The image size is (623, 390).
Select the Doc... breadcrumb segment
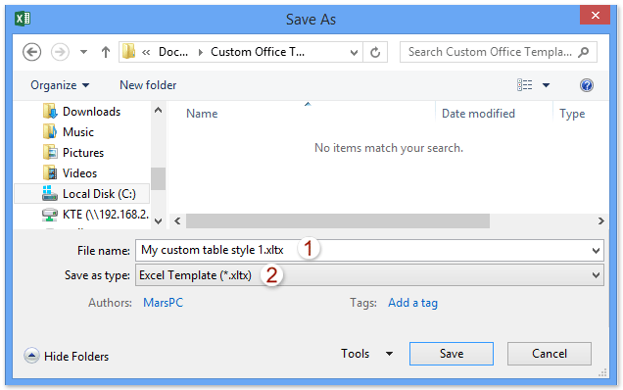pyautogui.click(x=173, y=52)
